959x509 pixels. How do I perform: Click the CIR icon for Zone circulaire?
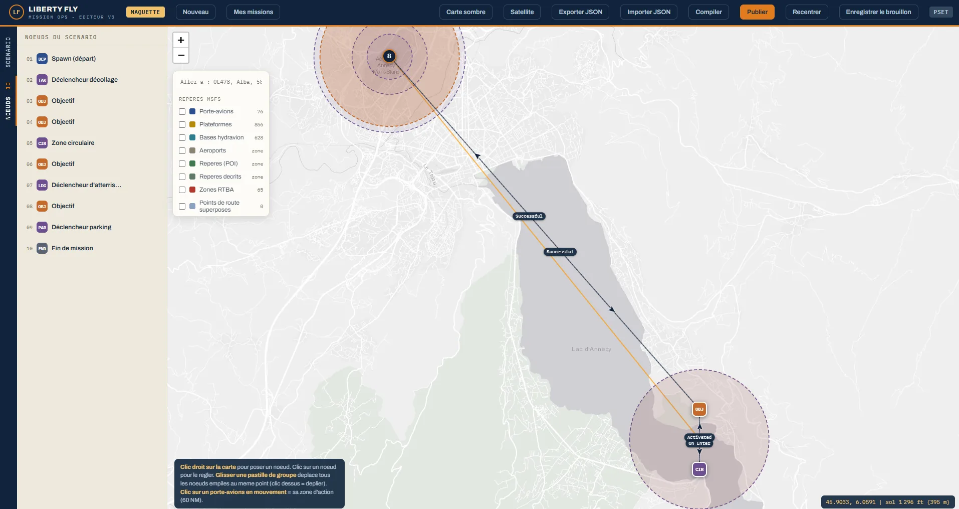(x=42, y=143)
